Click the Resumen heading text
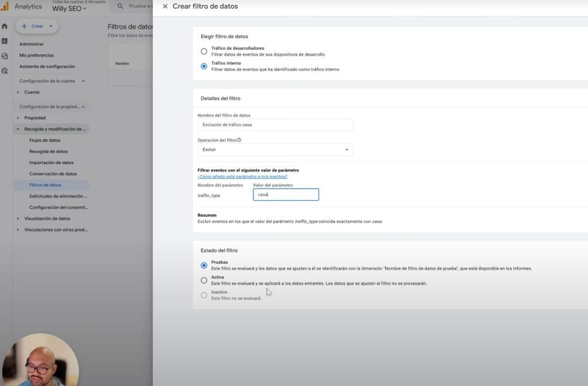 207,215
